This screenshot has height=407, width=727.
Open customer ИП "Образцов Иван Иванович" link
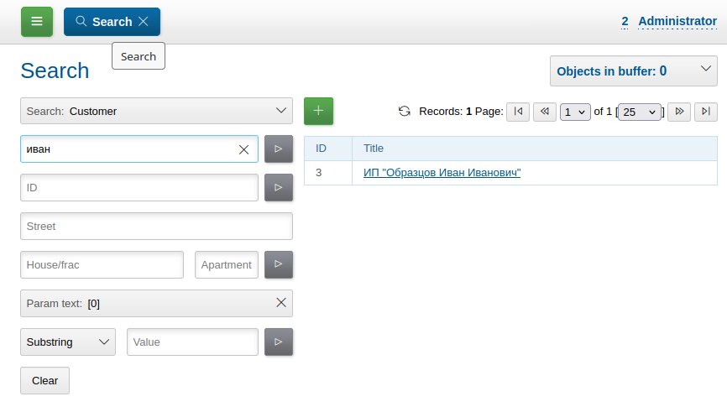click(442, 172)
